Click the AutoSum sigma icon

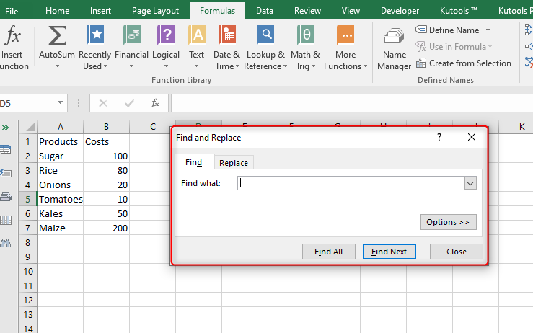57,35
